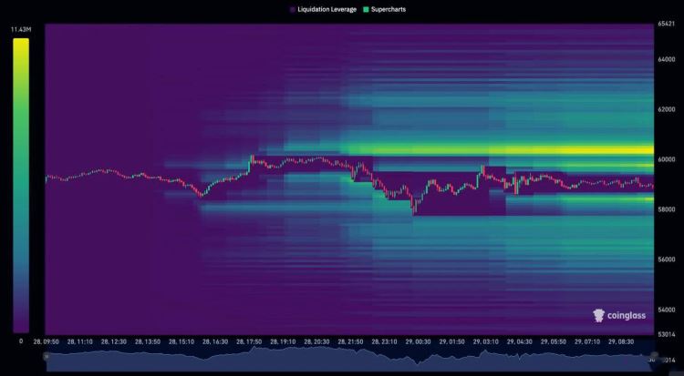Click the middle of the vertical color gradient bar

point(21,186)
